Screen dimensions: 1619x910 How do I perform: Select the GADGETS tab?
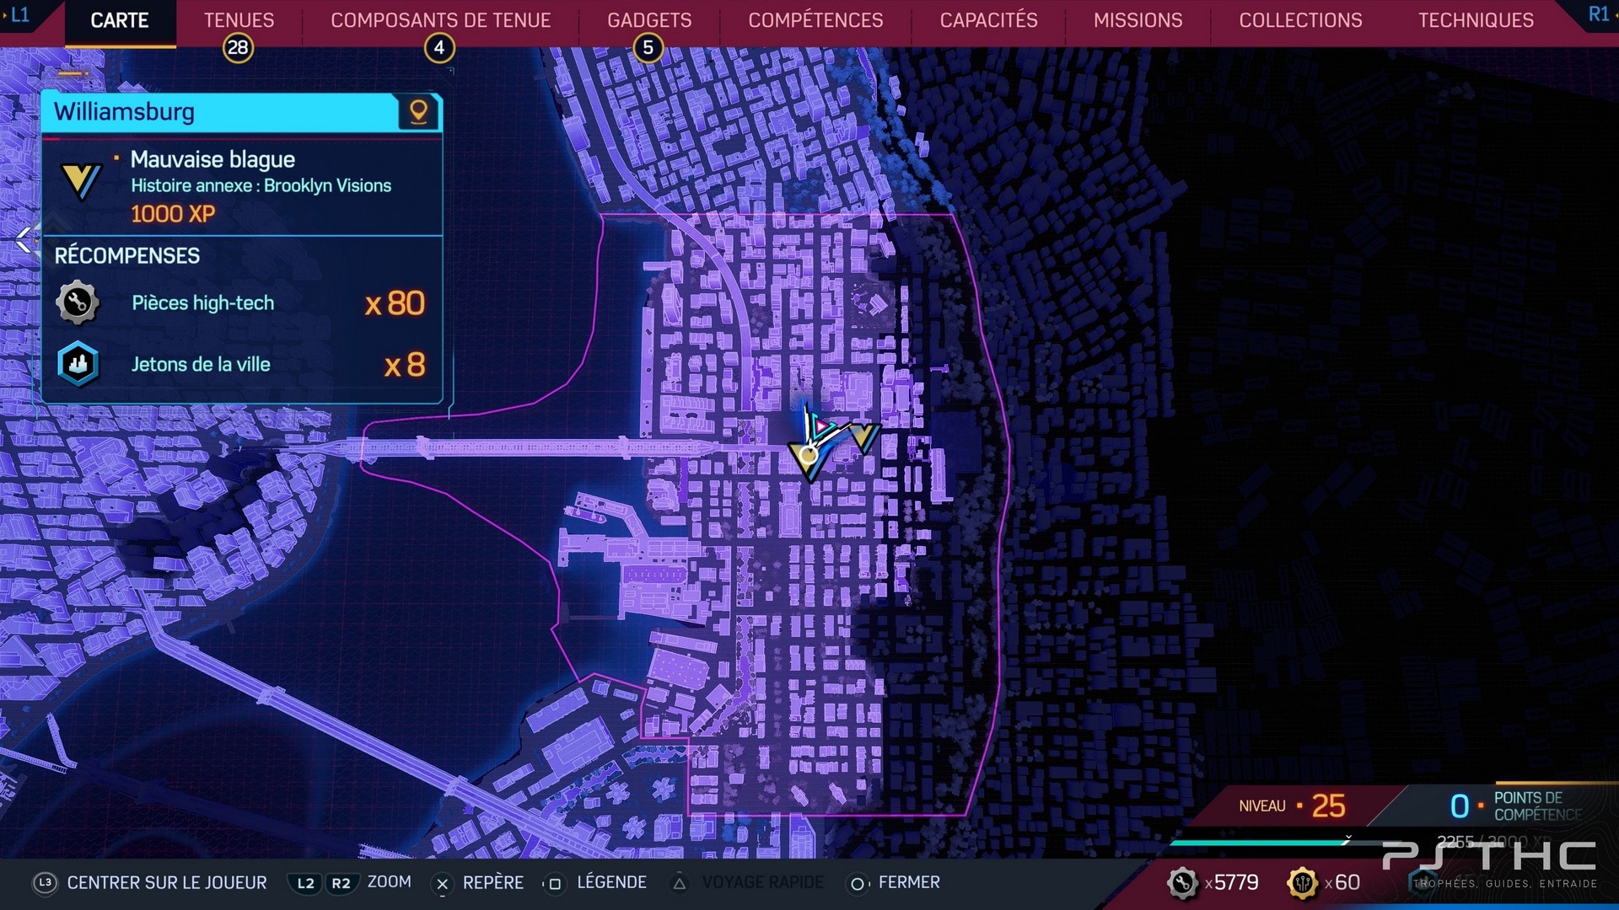tap(649, 20)
